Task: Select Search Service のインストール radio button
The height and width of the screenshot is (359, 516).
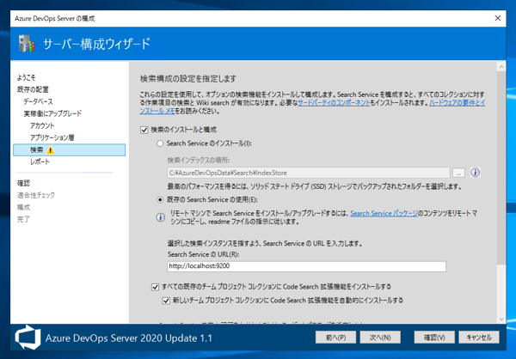Action: click(x=160, y=143)
